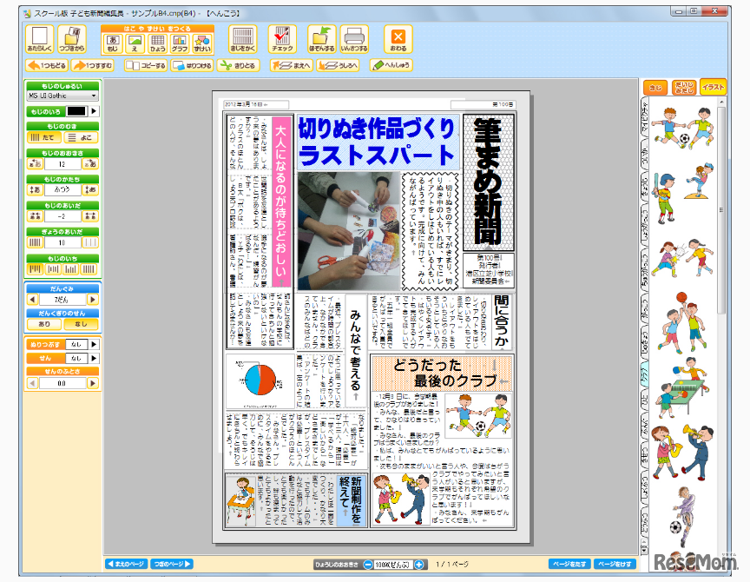This screenshot has height=582, width=750.
Task: Run the チェック spell check icon
Action: (x=283, y=42)
